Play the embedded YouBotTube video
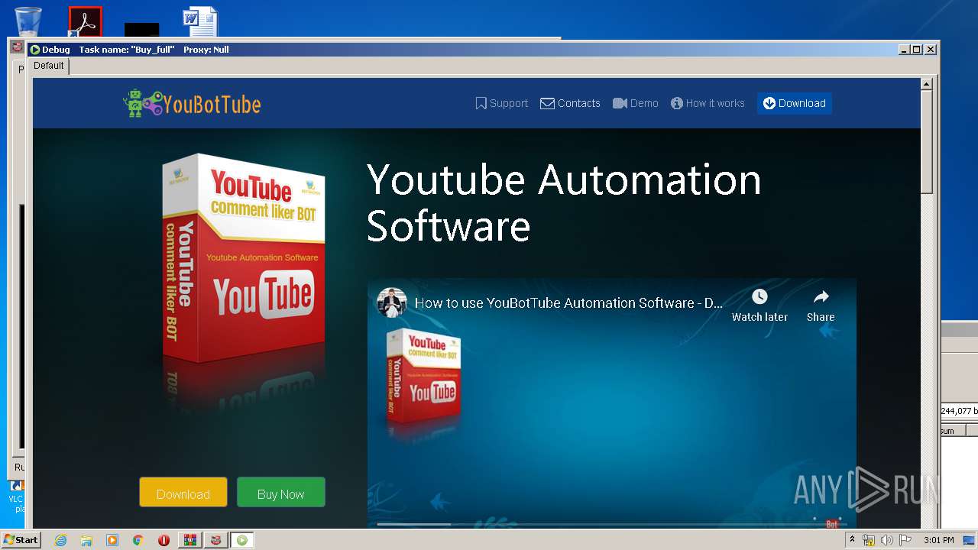Screen dimensions: 978x550 pyautogui.click(x=611, y=403)
